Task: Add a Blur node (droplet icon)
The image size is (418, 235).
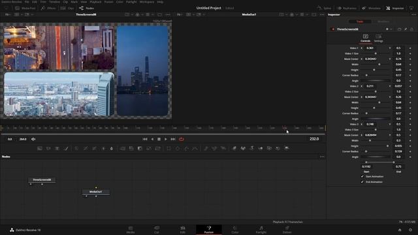Action: (112, 148)
